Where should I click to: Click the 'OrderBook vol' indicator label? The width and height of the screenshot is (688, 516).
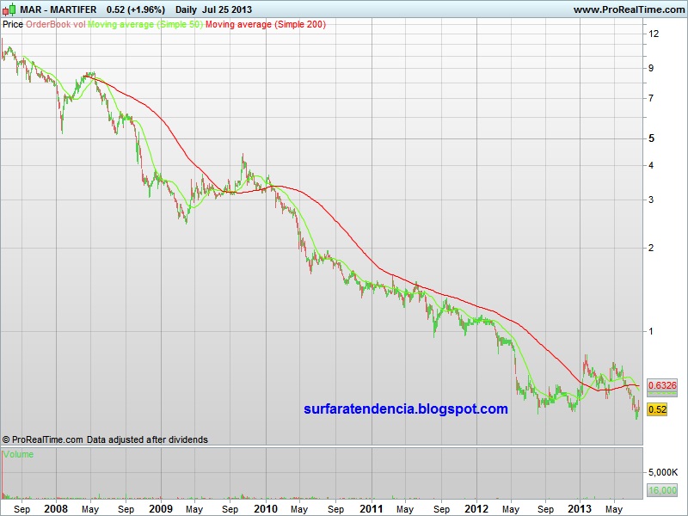tap(56, 25)
